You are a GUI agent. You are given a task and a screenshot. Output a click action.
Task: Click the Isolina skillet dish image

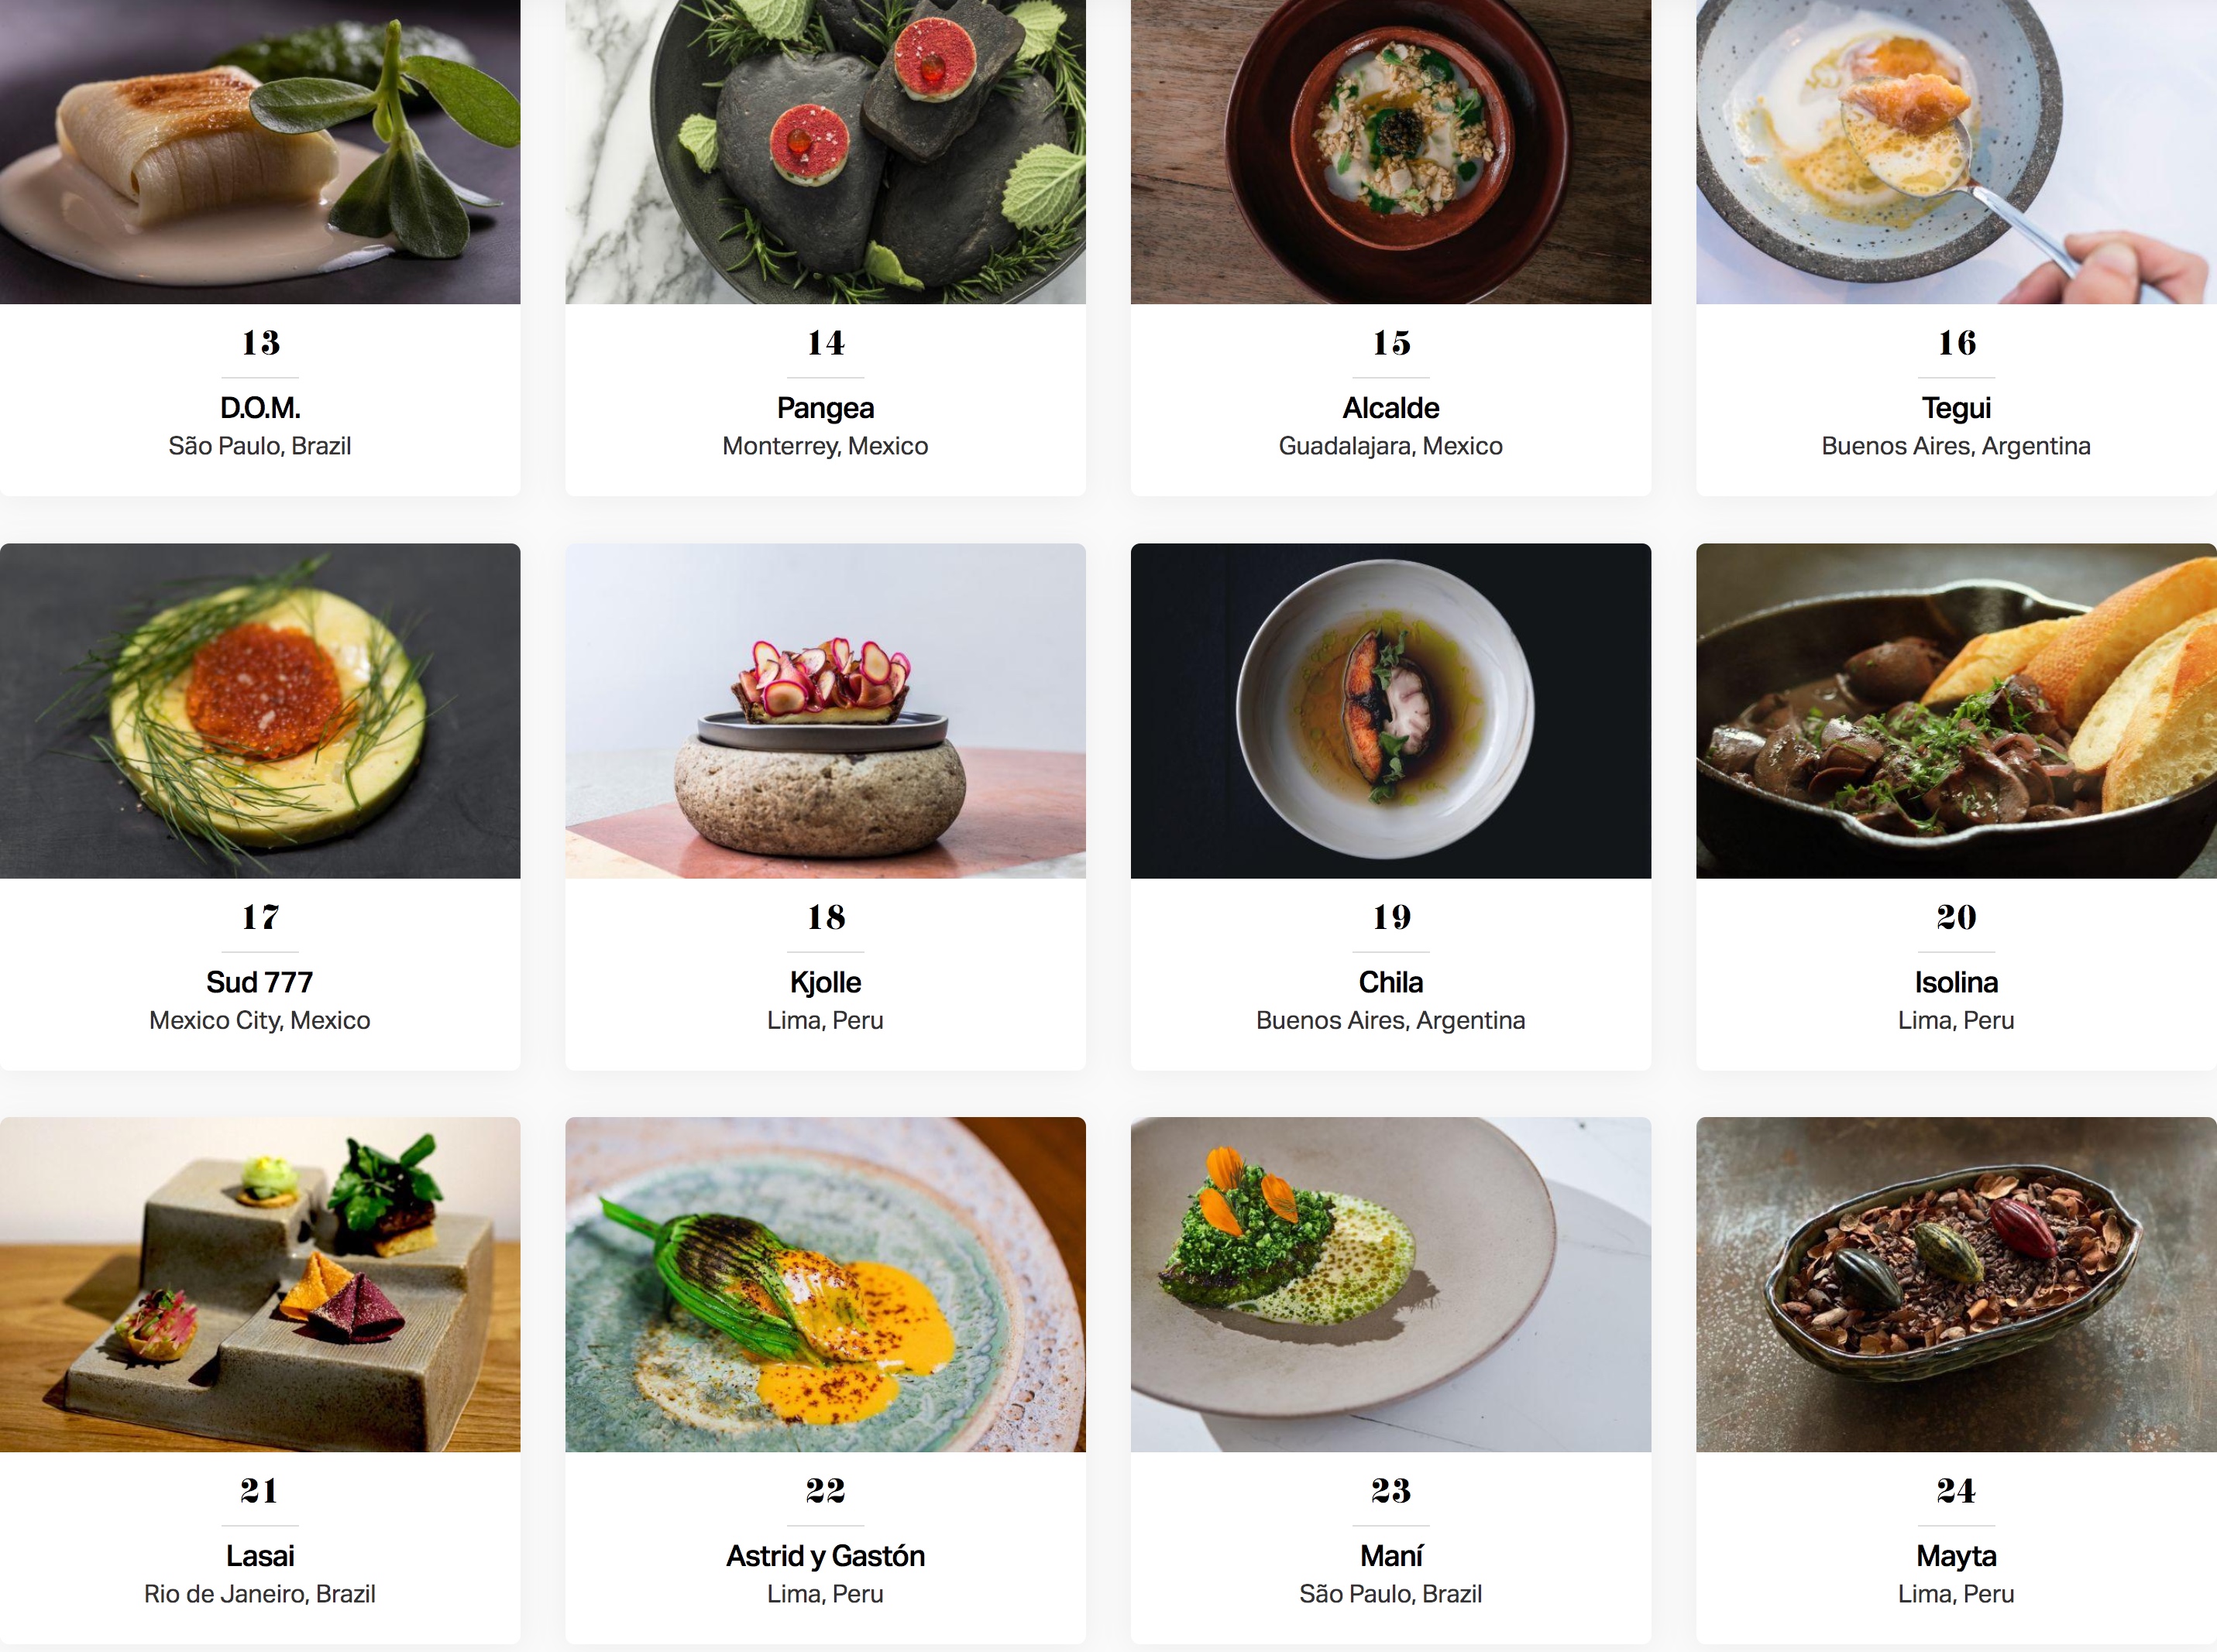pos(1956,711)
